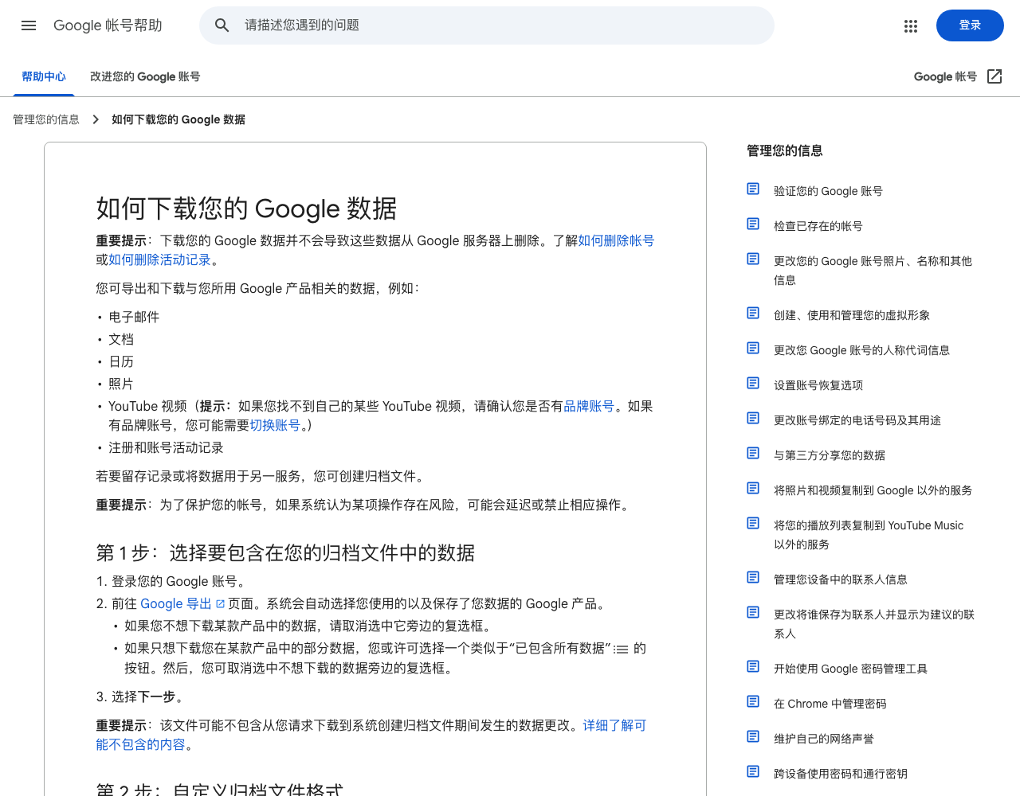Click the 管理您的信息 sidebar heading
Viewport: 1020px width, 796px height.
click(x=785, y=150)
